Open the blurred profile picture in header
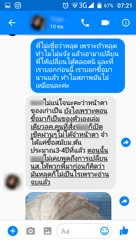Image resolution: width=136 pixels, height=242 pixels. (x=38, y=23)
